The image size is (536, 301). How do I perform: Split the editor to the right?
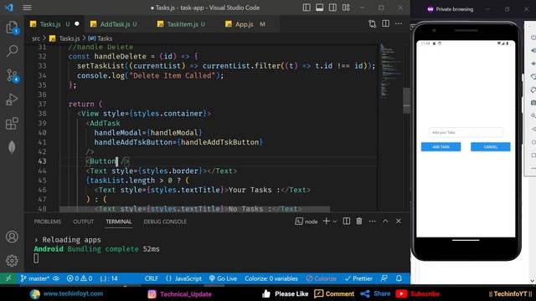(x=385, y=23)
